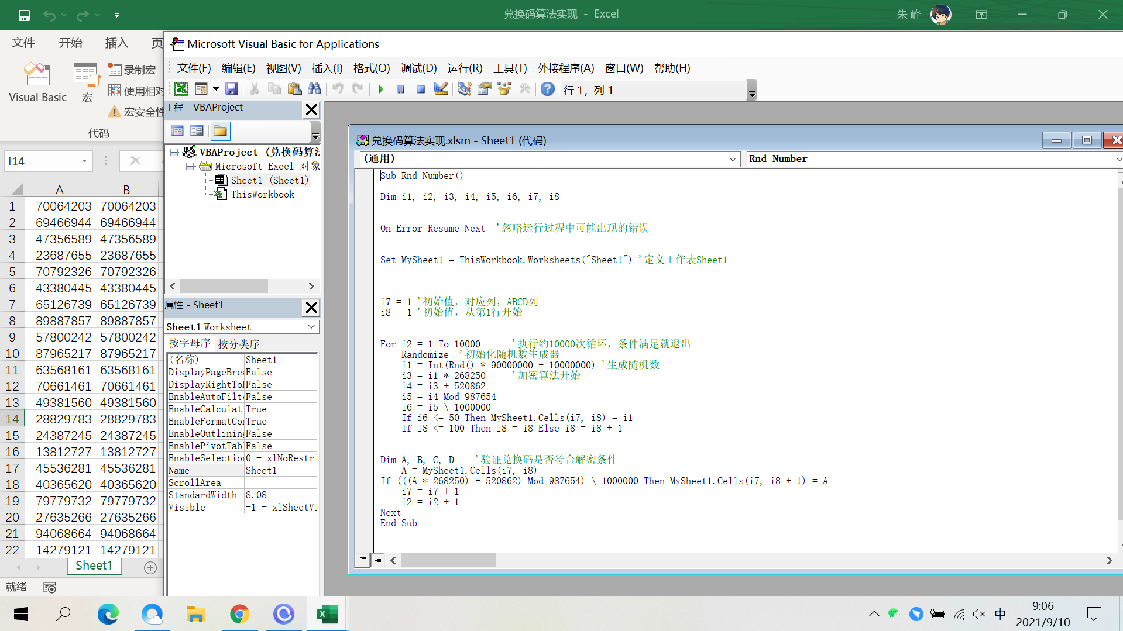Click View Code icon in project panel
The image size is (1123, 631).
pos(177,131)
